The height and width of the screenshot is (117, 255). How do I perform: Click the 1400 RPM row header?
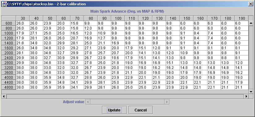9,43
